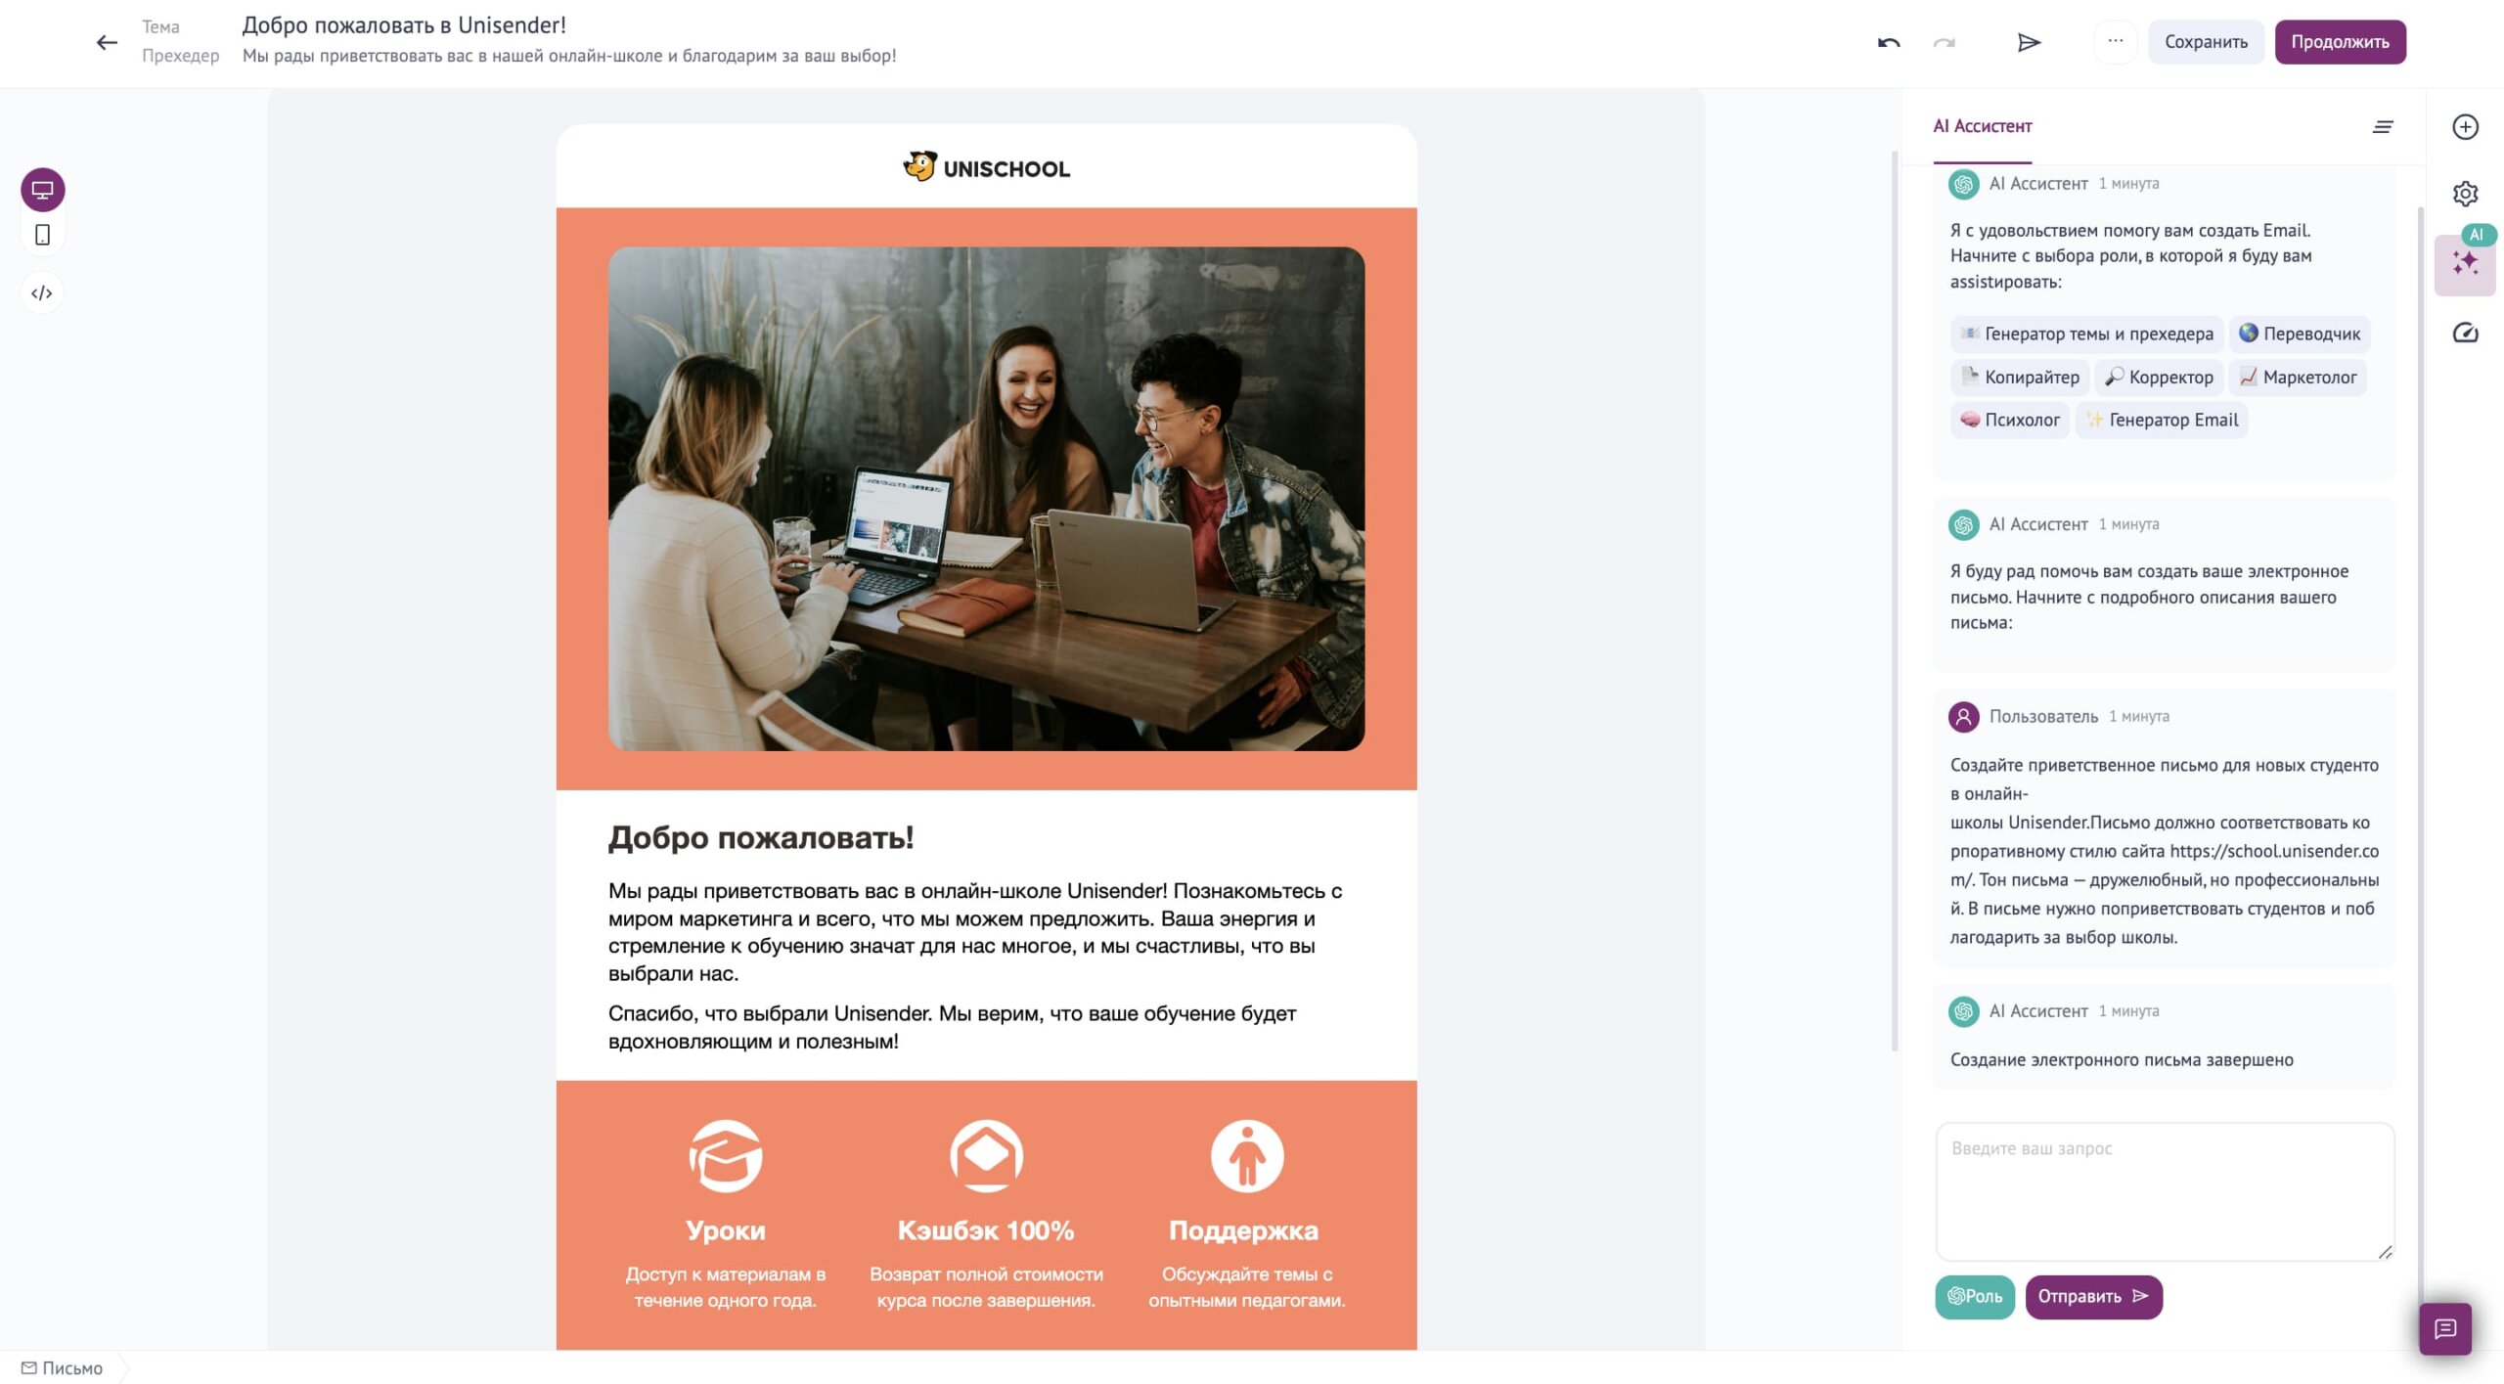
Task: Select the UNISCHOOL logo in email
Action: pos(986,167)
